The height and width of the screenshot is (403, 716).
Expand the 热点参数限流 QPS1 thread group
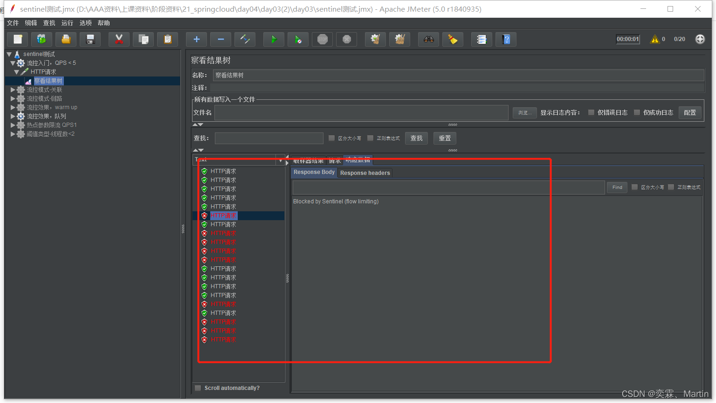click(x=13, y=125)
